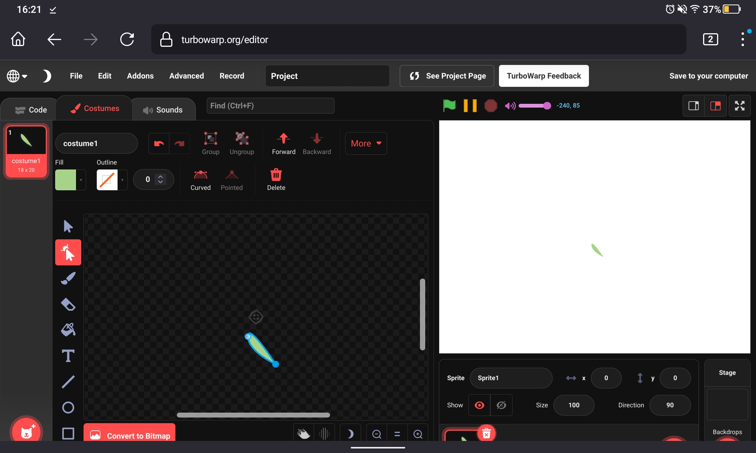Select the Brush tool
Image resolution: width=756 pixels, height=453 pixels.
point(68,278)
